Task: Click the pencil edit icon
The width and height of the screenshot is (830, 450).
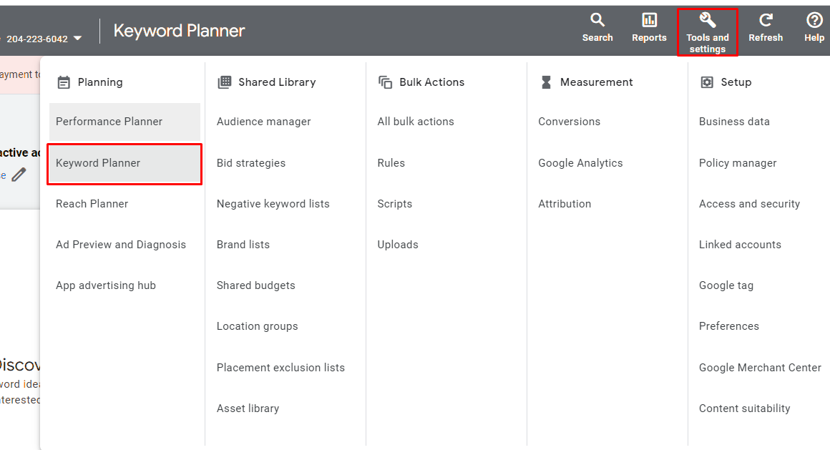Action: [x=19, y=174]
